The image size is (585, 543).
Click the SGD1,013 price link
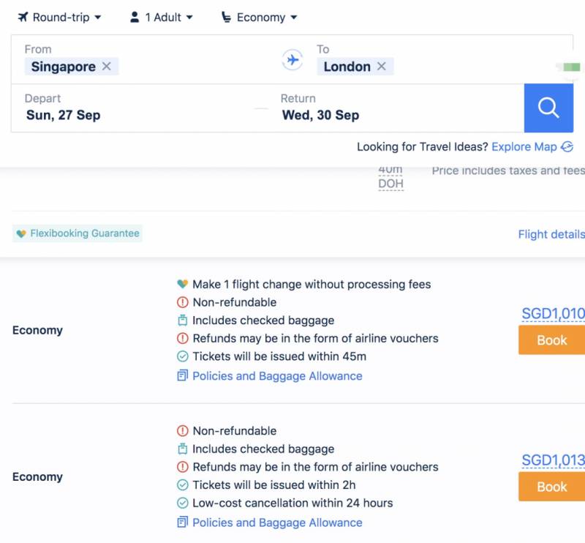(x=553, y=460)
